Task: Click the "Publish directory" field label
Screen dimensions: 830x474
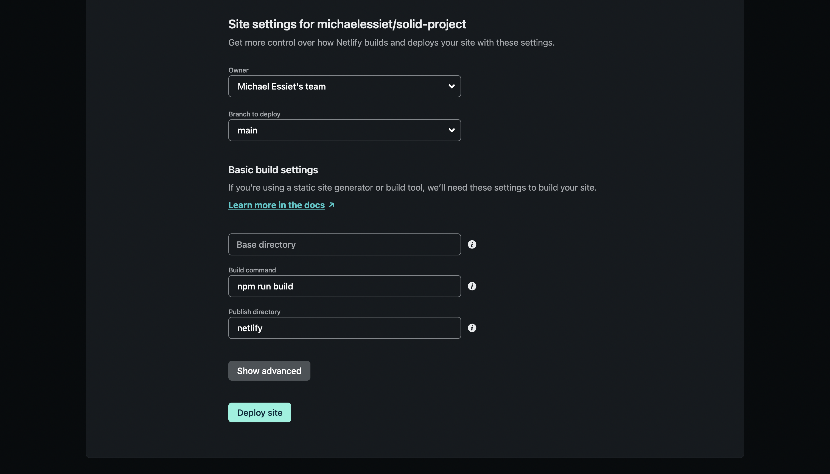Action: pyautogui.click(x=254, y=312)
